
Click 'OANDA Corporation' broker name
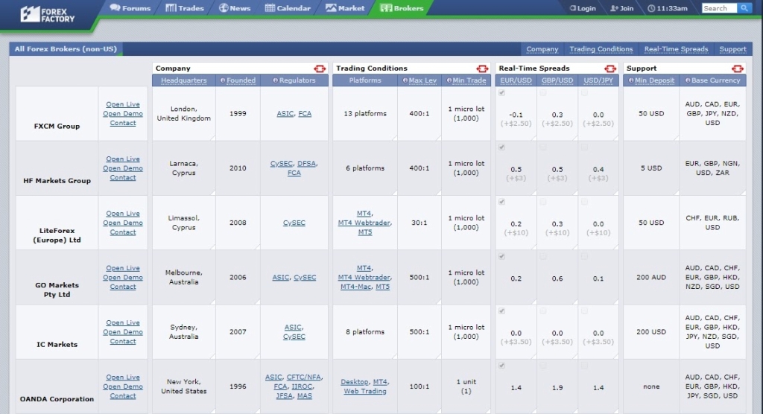pos(57,399)
